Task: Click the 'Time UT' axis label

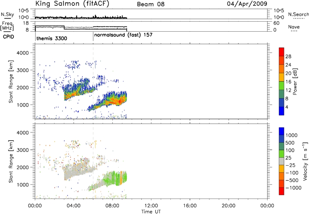Action: click(151, 212)
